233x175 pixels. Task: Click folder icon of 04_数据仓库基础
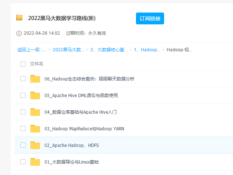tap(35, 112)
